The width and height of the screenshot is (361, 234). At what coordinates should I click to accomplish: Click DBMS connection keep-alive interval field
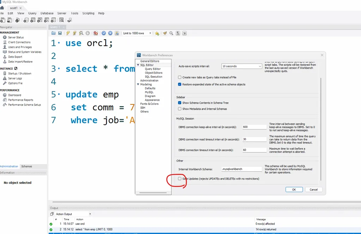(x=255, y=127)
